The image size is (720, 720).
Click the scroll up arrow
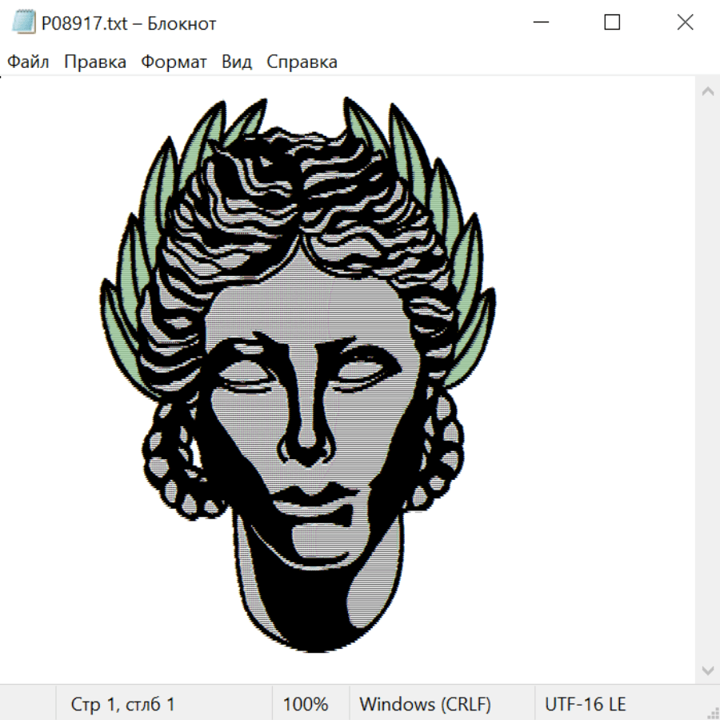click(707, 92)
